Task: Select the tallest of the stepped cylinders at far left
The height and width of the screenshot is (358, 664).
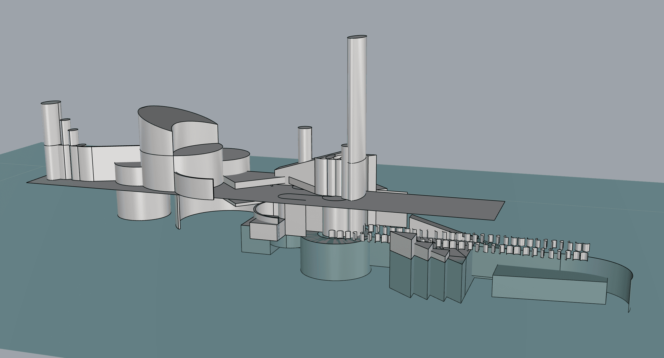Action: coord(51,124)
